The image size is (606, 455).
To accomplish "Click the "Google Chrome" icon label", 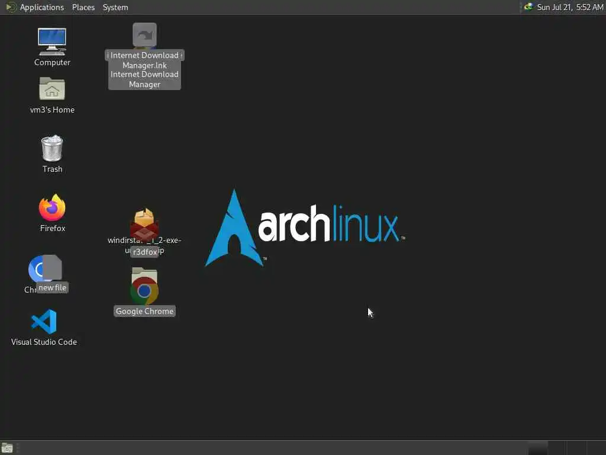I will tap(144, 311).
